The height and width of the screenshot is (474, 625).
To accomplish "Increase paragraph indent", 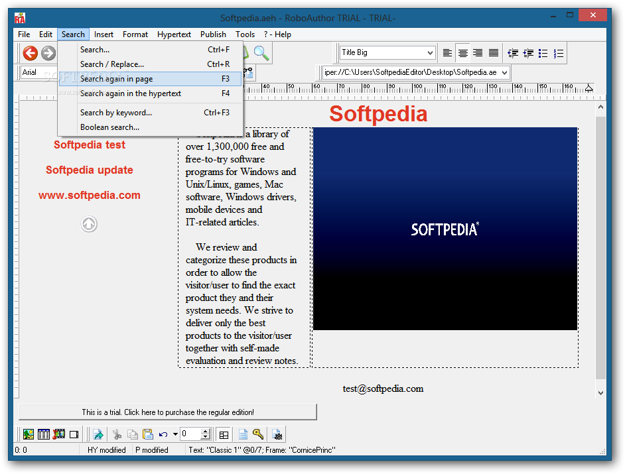I will point(528,53).
